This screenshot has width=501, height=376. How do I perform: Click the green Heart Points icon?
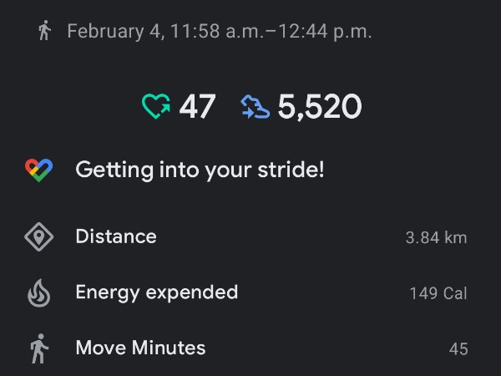155,107
